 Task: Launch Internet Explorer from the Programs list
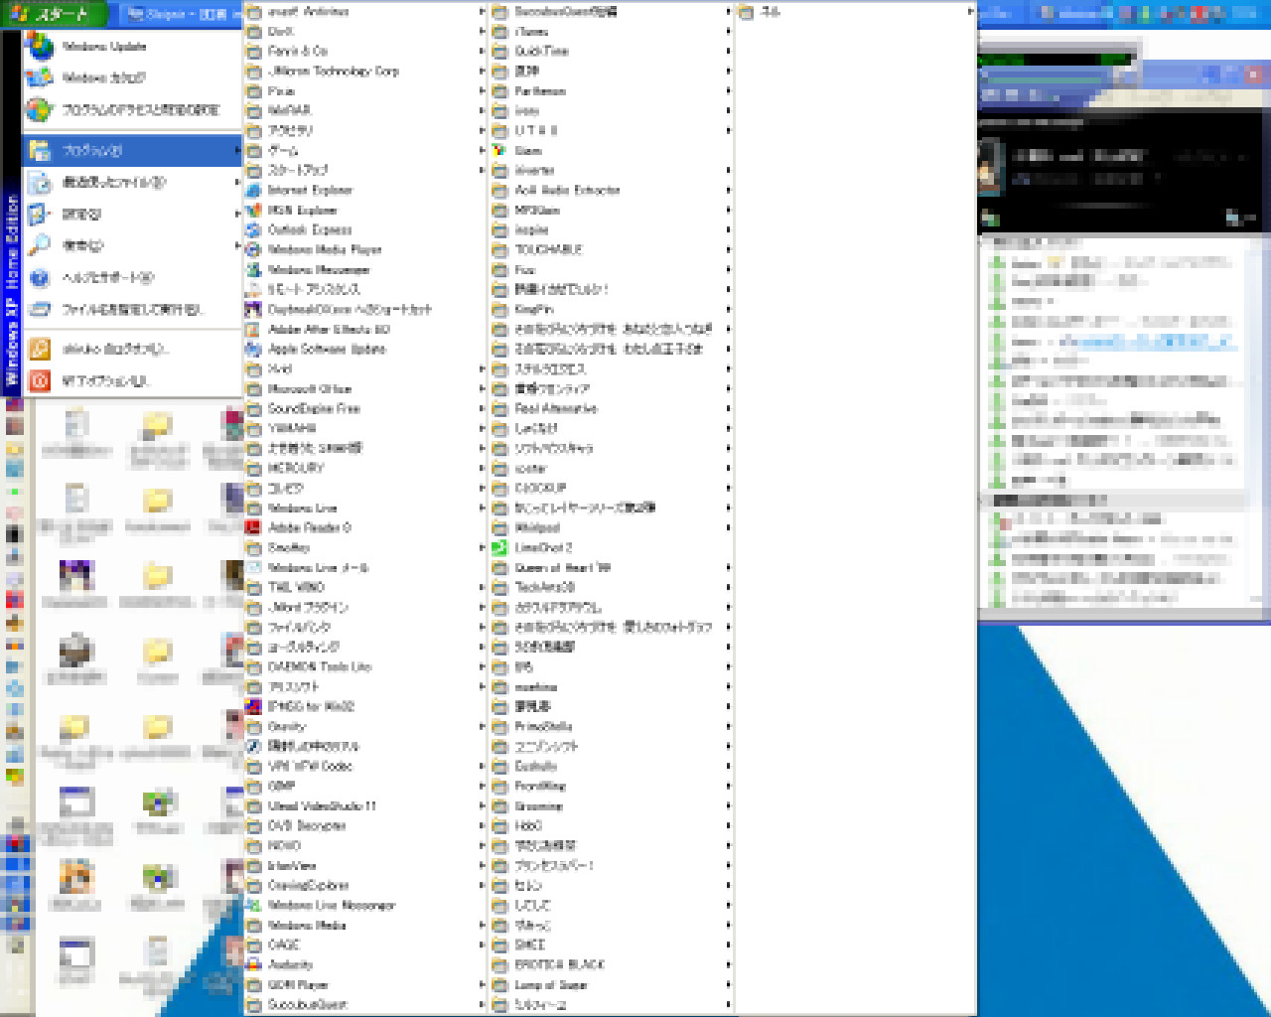(x=311, y=190)
